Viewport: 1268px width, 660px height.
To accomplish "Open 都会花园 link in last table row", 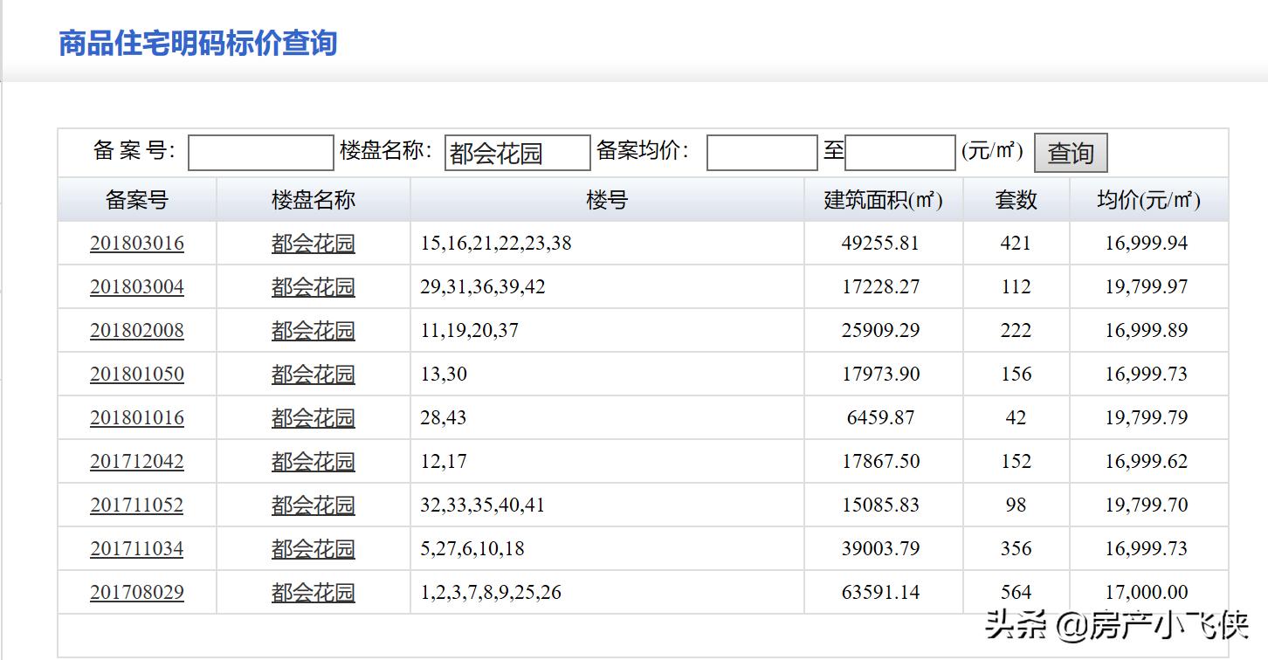I will [314, 592].
